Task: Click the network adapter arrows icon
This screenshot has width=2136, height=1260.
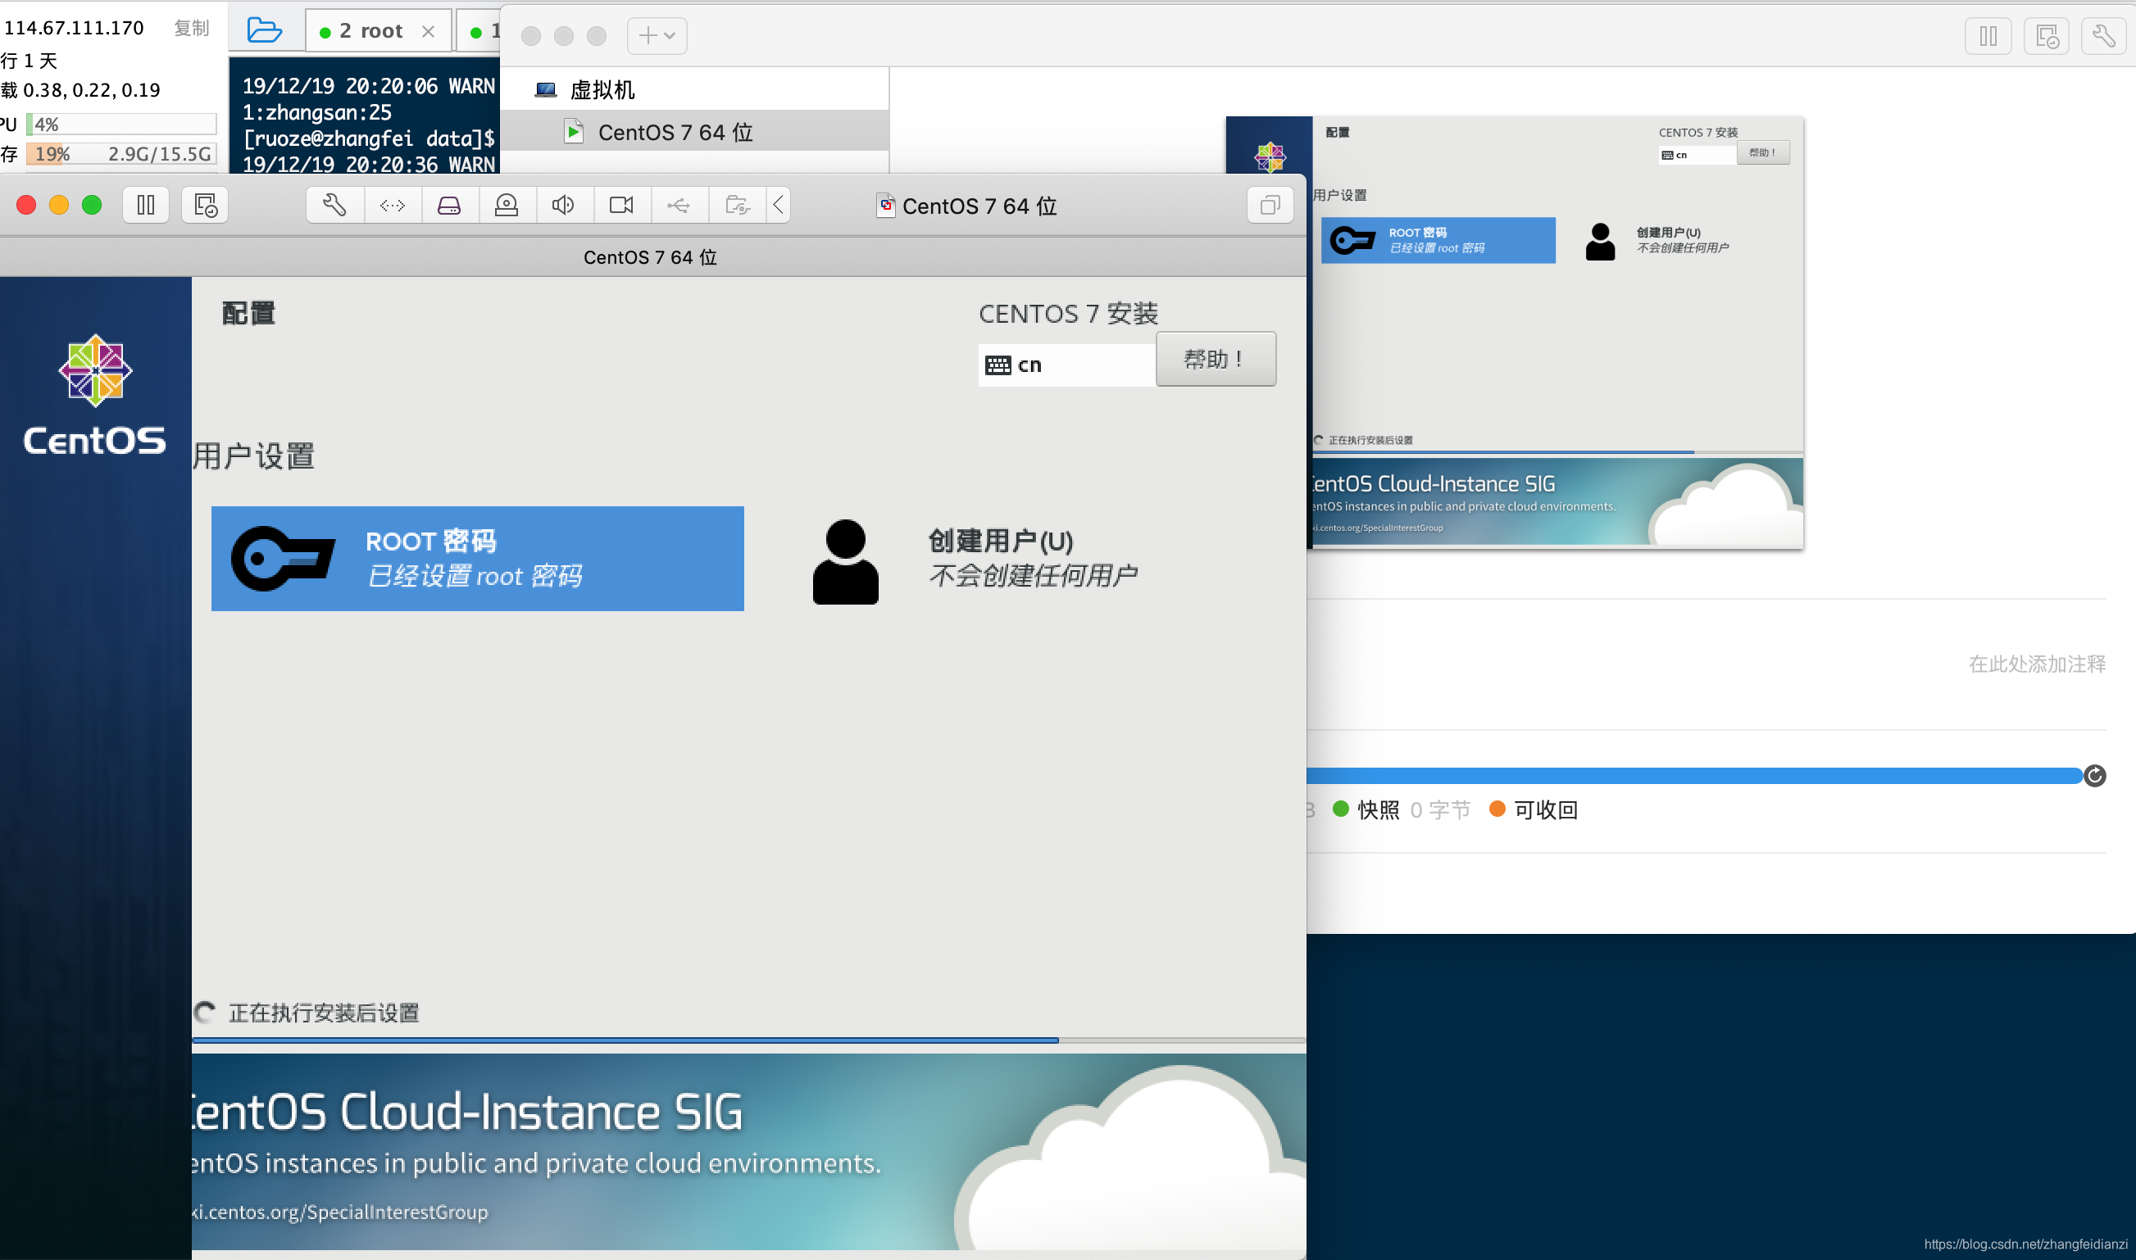Action: tap(393, 206)
